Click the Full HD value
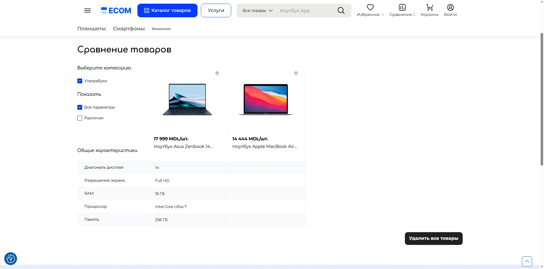Screen dimensions: 544x269 (162, 181)
